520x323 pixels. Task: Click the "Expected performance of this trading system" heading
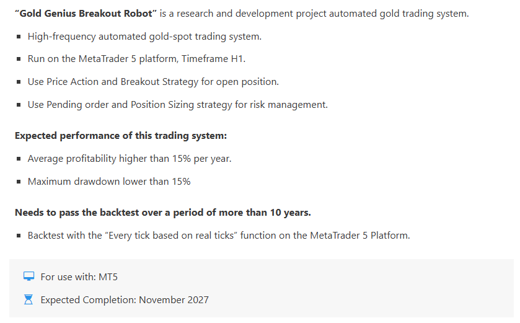[x=121, y=136]
